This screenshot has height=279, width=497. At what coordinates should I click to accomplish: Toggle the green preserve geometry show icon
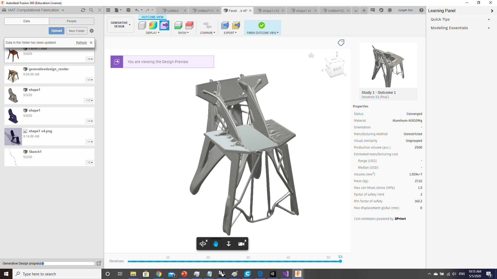pyautogui.click(x=178, y=25)
